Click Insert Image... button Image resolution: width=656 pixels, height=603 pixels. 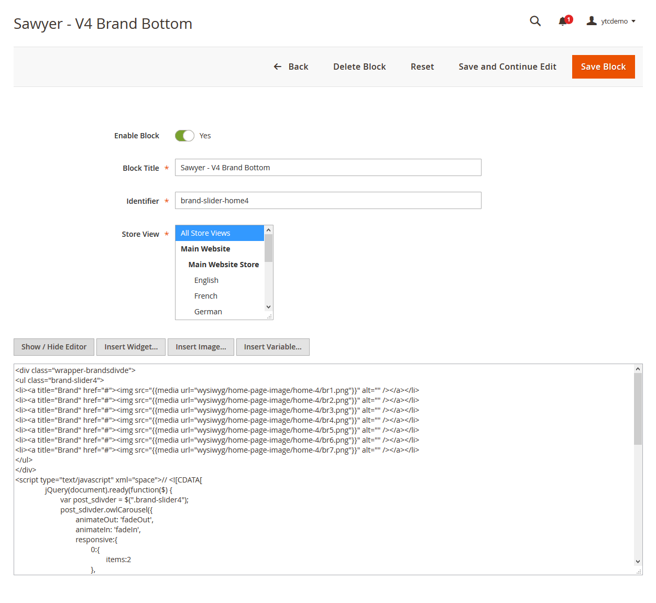point(201,347)
